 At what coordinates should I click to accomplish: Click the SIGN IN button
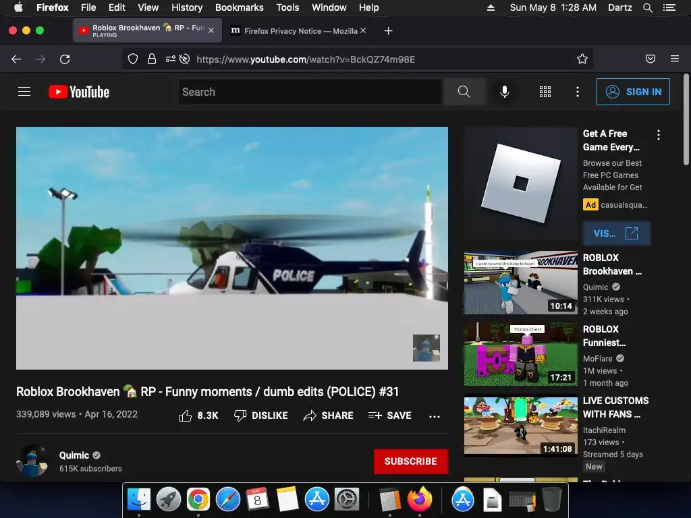(x=633, y=92)
